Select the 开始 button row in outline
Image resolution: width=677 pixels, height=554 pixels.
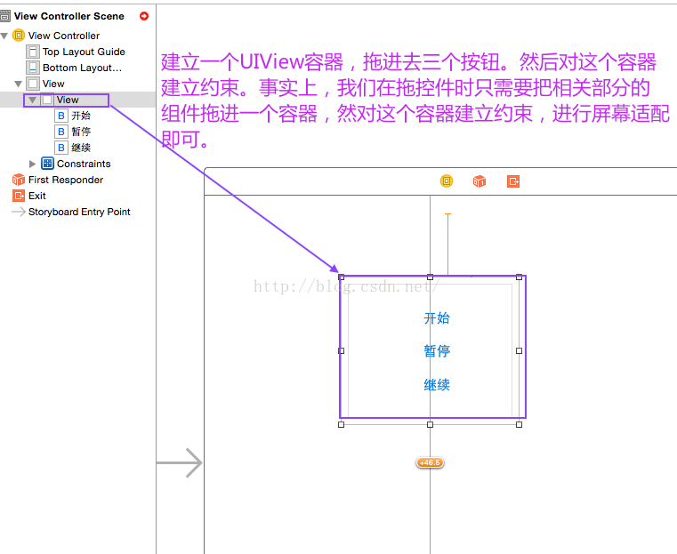coord(81,116)
